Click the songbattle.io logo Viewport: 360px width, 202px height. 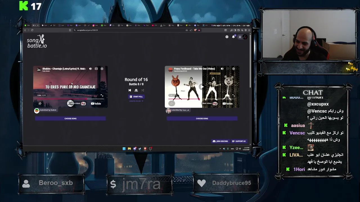37,41
